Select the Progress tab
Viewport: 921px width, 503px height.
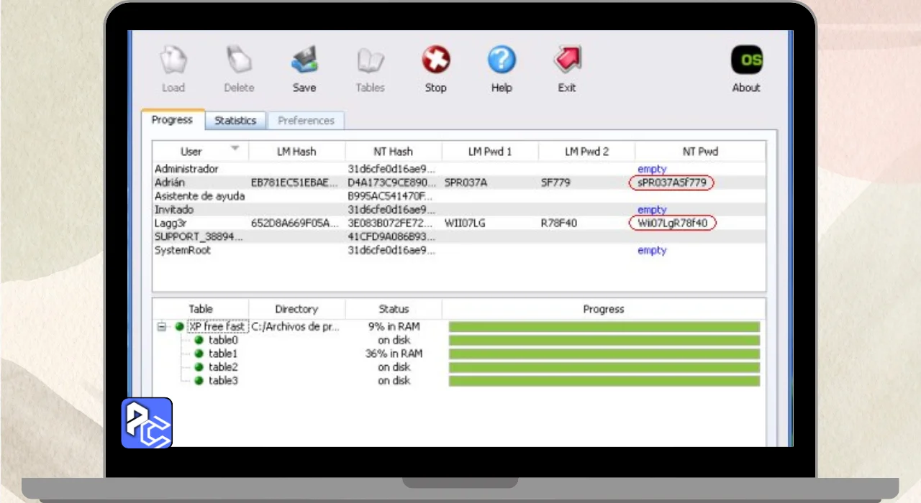tap(172, 120)
